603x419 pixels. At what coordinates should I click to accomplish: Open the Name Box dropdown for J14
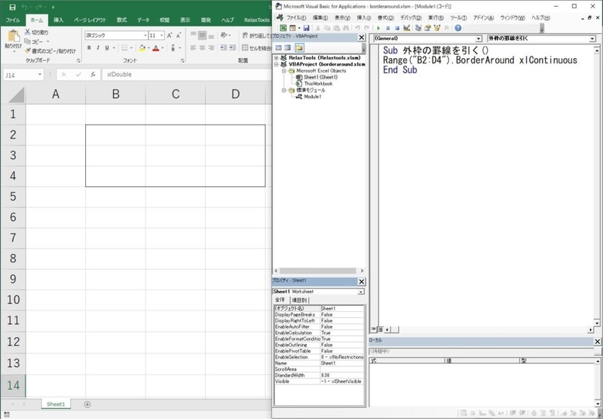point(40,75)
